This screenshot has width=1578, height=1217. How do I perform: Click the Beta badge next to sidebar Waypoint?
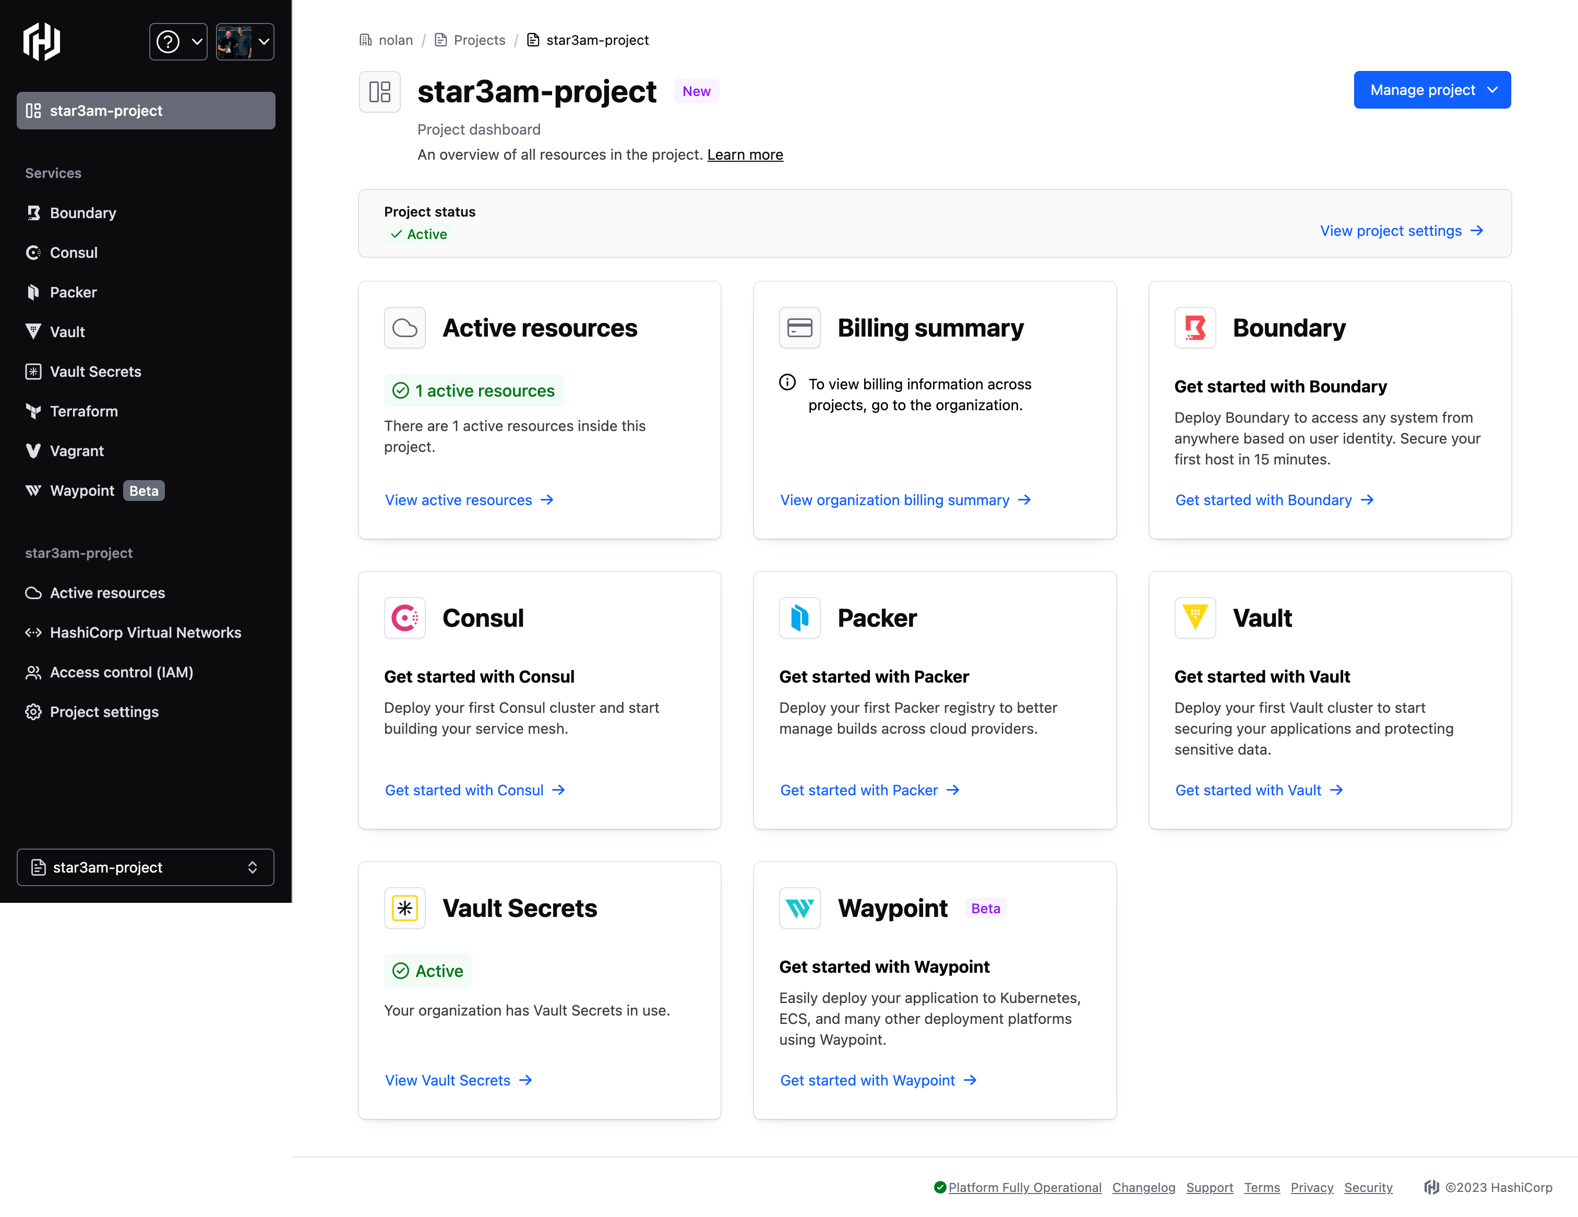point(144,491)
